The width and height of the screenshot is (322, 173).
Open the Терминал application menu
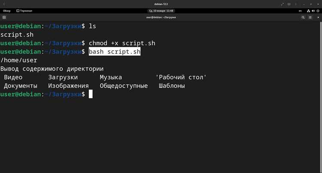[24, 11]
